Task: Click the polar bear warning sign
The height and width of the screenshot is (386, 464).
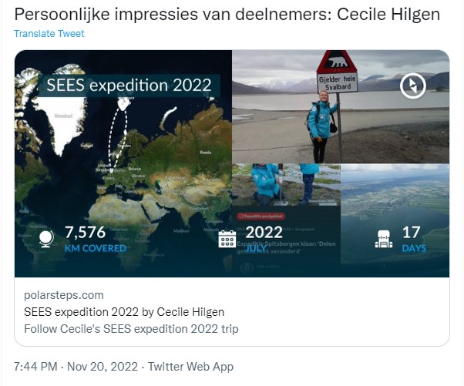Action: pyautogui.click(x=337, y=62)
